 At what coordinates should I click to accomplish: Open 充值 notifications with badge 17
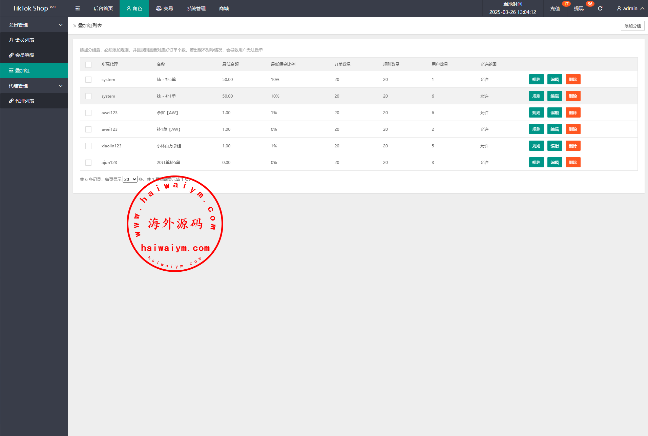tap(555, 8)
